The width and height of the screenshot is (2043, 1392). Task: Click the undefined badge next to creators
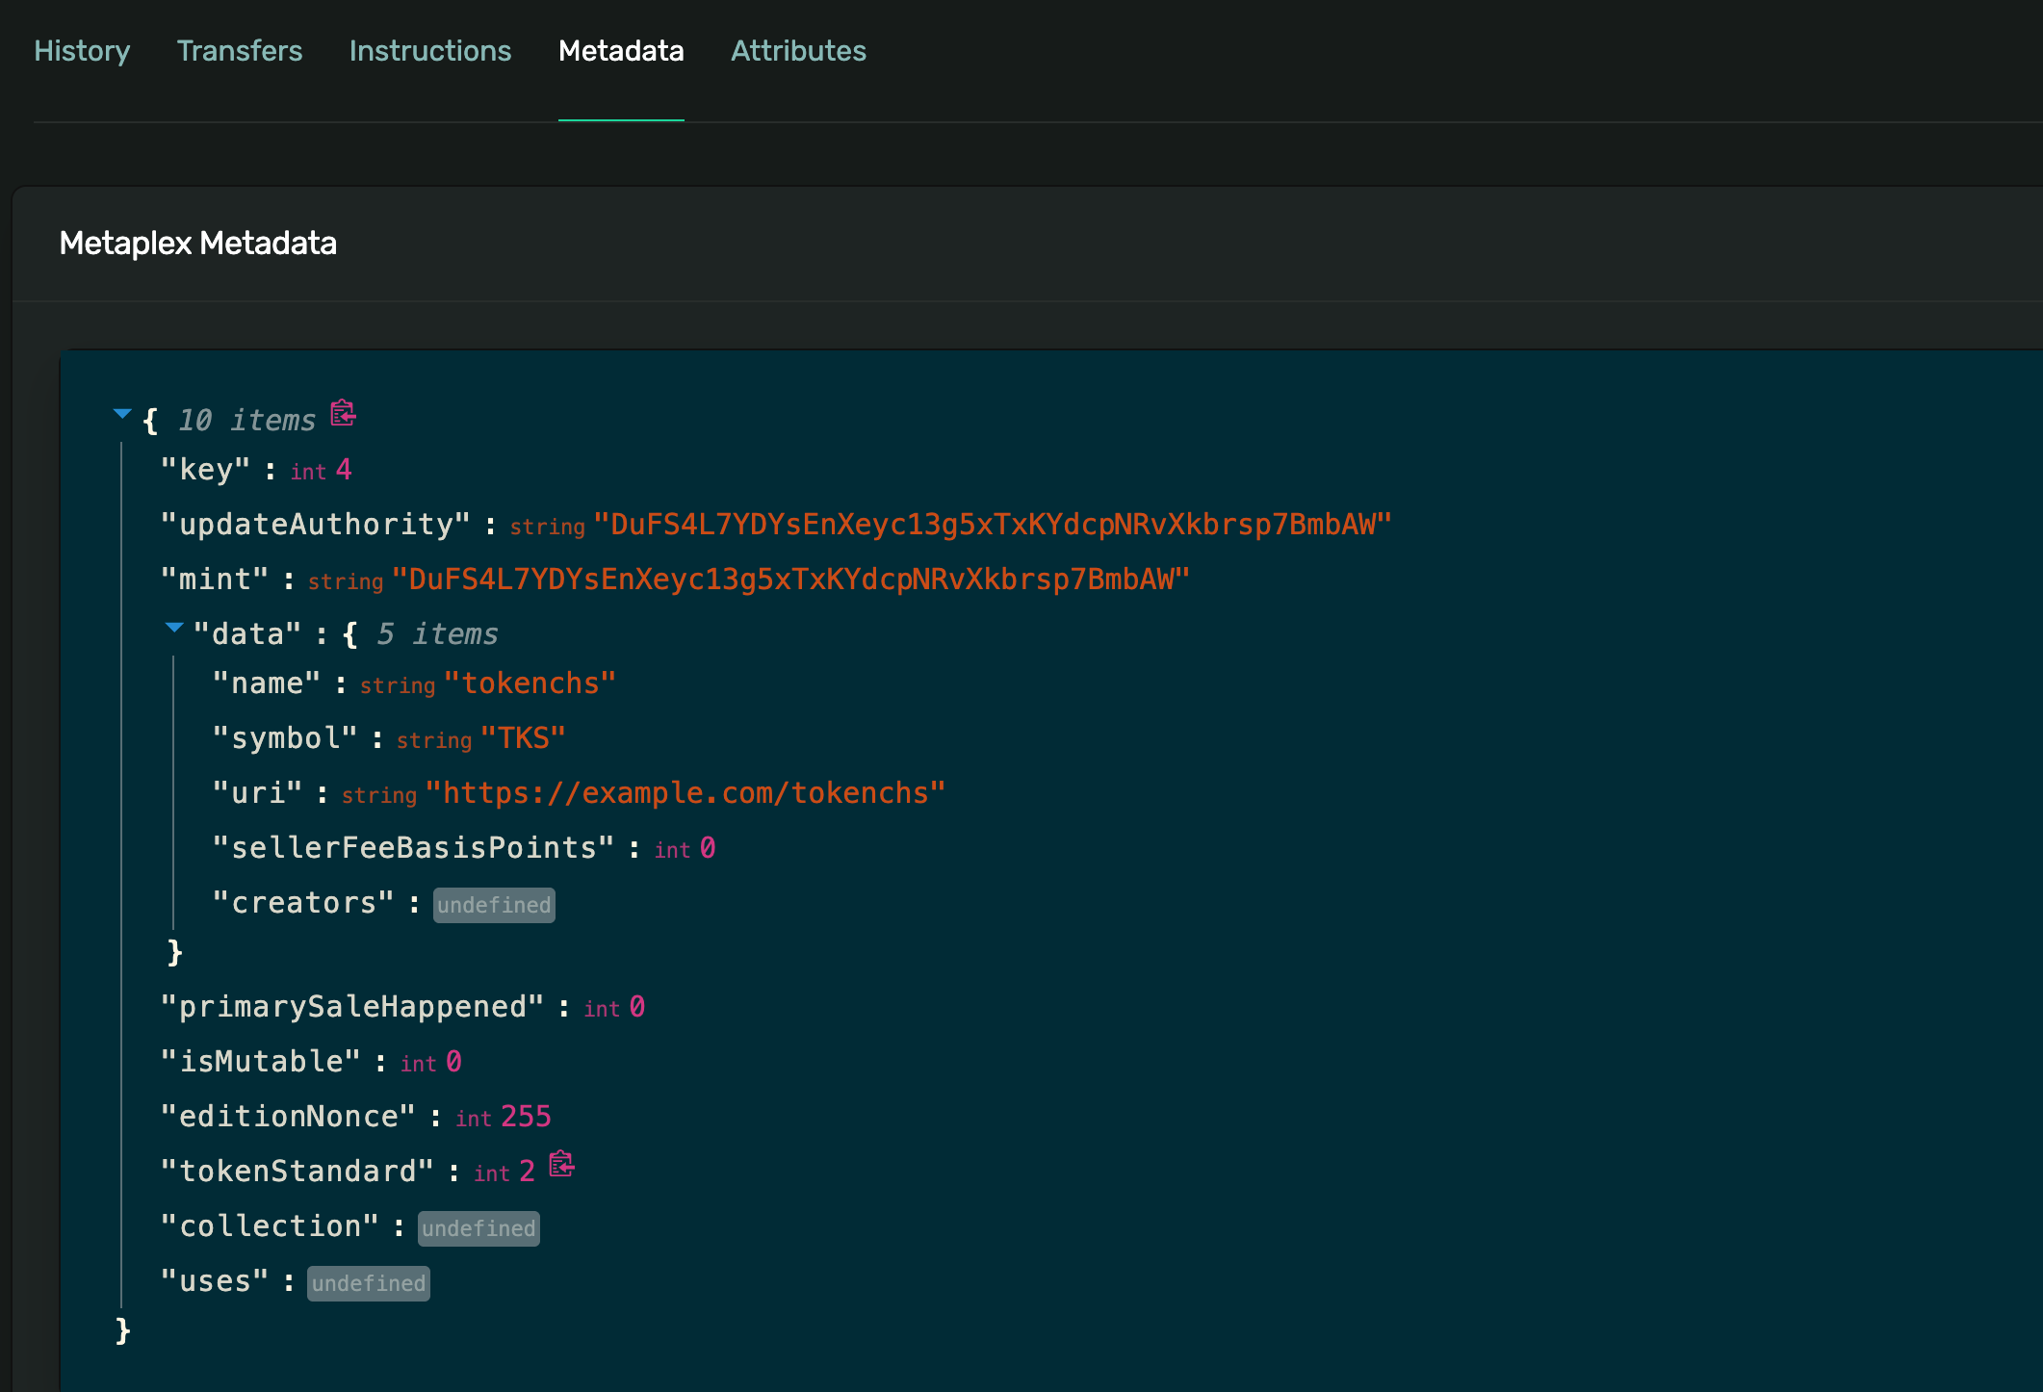click(494, 905)
